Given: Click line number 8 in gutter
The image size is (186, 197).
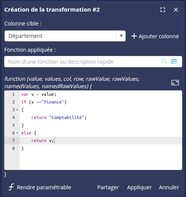Looking at the screenshot, I should click(x=14, y=148).
